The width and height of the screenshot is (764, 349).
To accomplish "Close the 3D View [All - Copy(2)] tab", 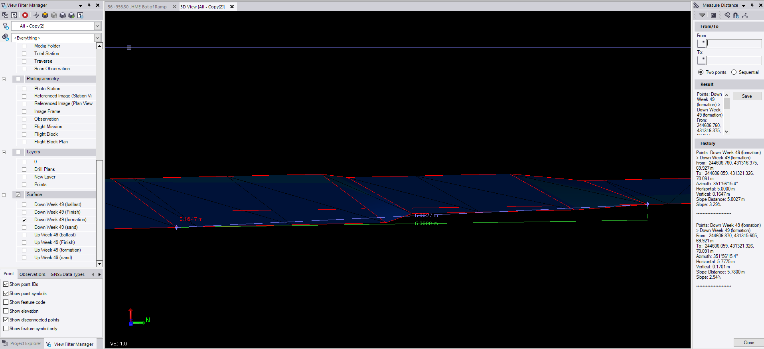I will point(232,7).
